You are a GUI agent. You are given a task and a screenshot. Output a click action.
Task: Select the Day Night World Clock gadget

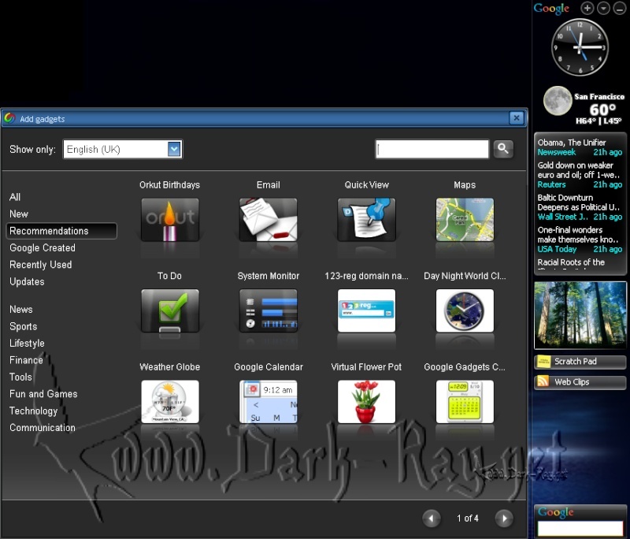coord(465,310)
